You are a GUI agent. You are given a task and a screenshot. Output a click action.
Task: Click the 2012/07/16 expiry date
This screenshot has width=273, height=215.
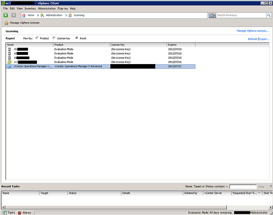(x=175, y=62)
